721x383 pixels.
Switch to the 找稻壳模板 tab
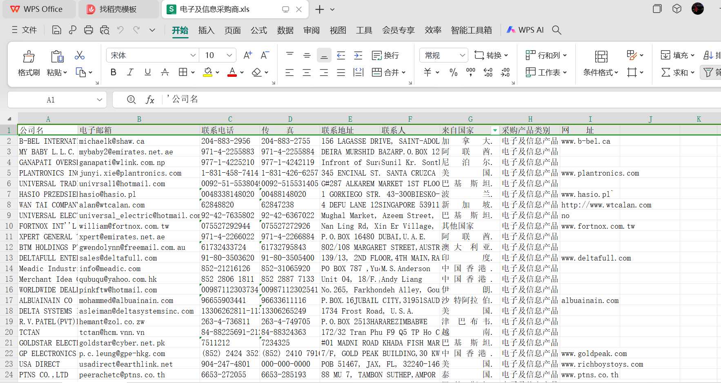point(118,9)
